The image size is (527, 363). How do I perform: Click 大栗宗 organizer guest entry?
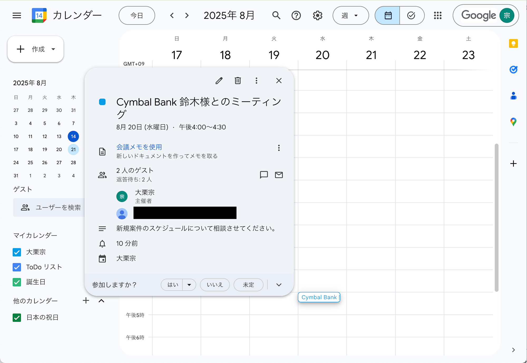point(144,197)
